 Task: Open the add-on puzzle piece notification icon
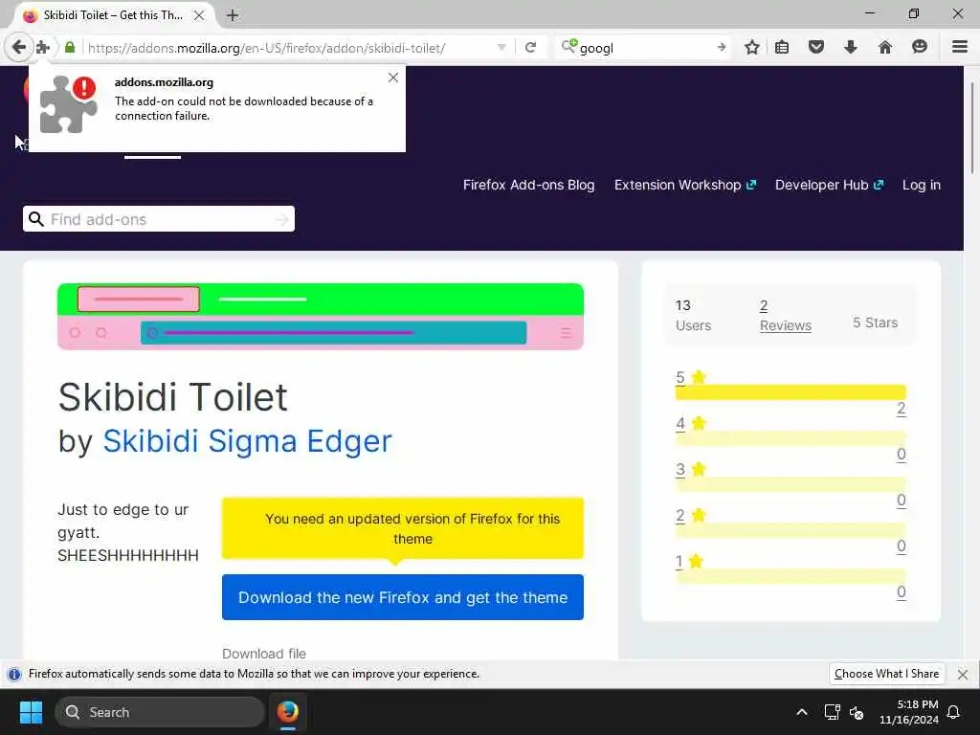coord(42,48)
